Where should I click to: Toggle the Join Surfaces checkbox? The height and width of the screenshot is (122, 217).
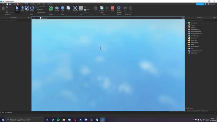click(36, 12)
